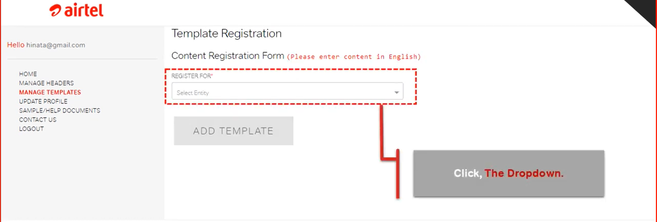Screen dimensions: 657x222
Task: Click the airtel swirl logo symbol
Action: coord(56,11)
